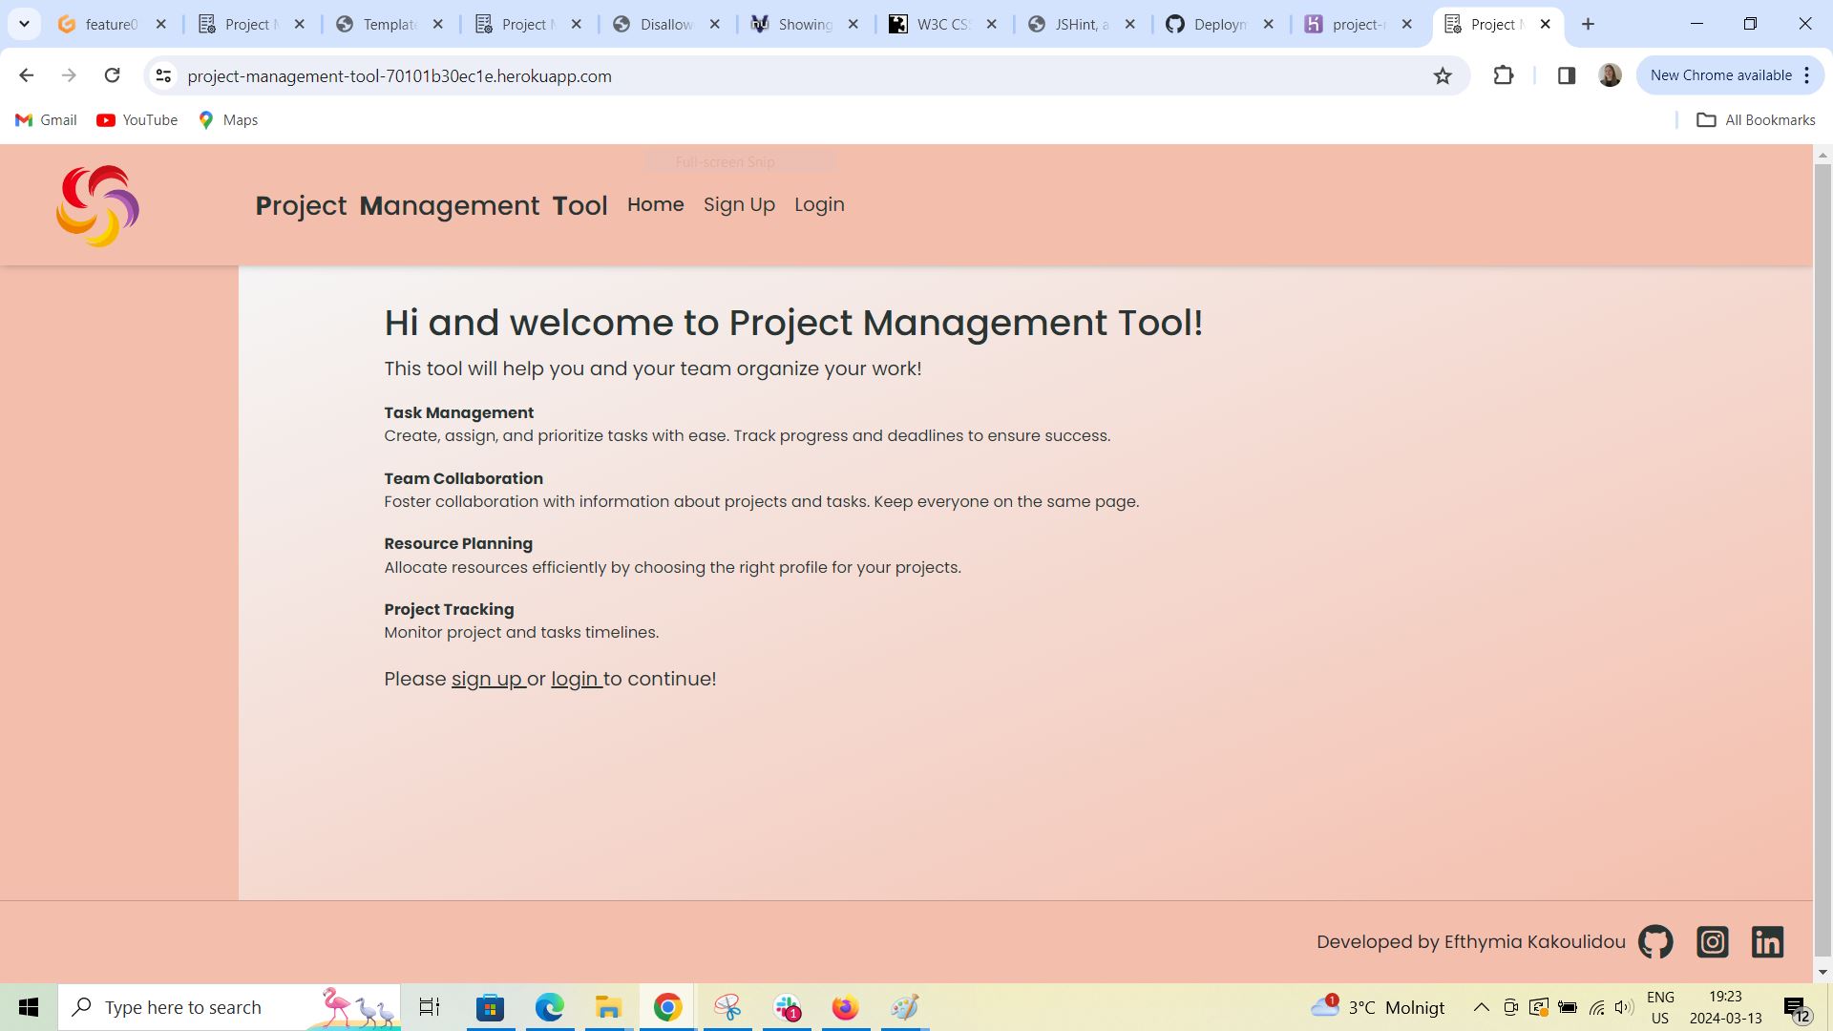Screen dimensions: 1833x1031
Task: Click the Project Management Tool logo
Action: pyautogui.click(x=97, y=204)
